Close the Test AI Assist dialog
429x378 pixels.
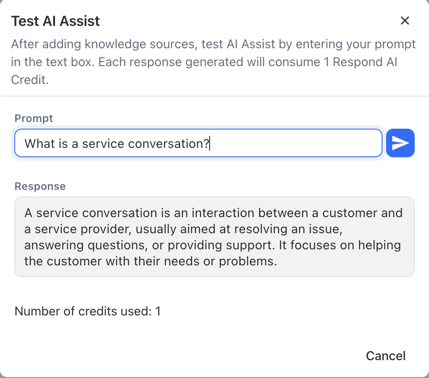pos(405,21)
